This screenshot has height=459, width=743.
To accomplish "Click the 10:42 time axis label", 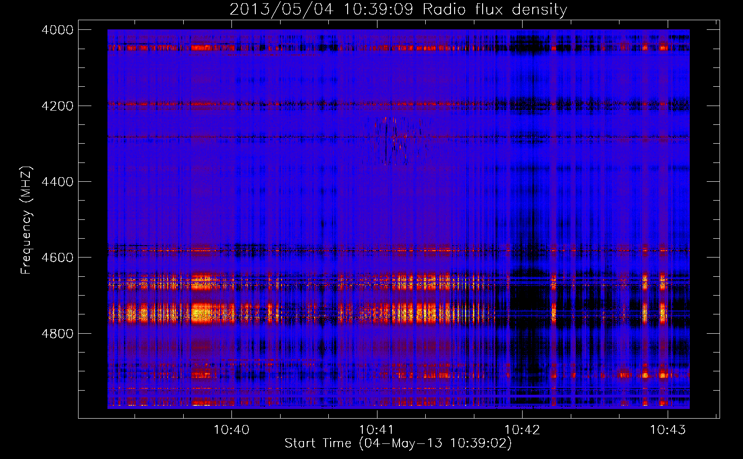I will [522, 430].
